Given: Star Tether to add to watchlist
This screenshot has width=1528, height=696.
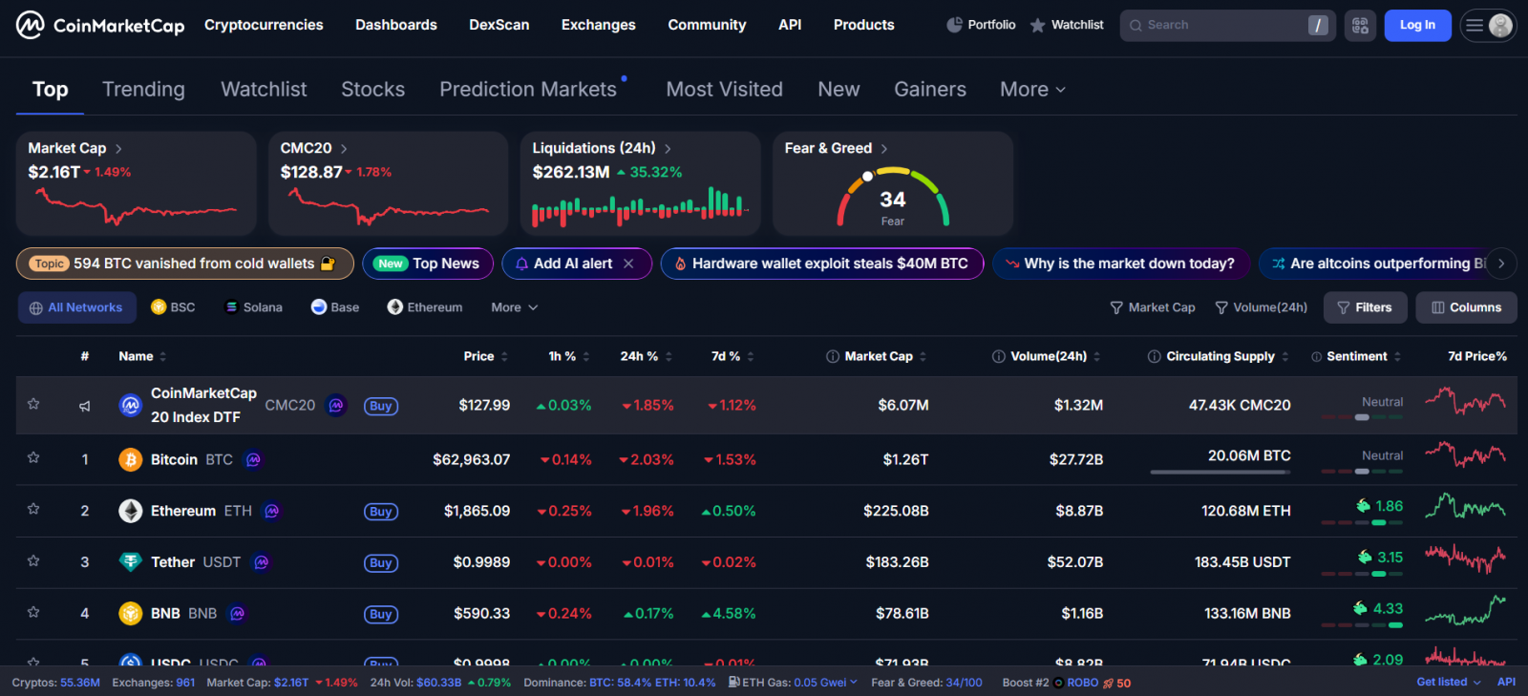Looking at the screenshot, I should point(33,560).
